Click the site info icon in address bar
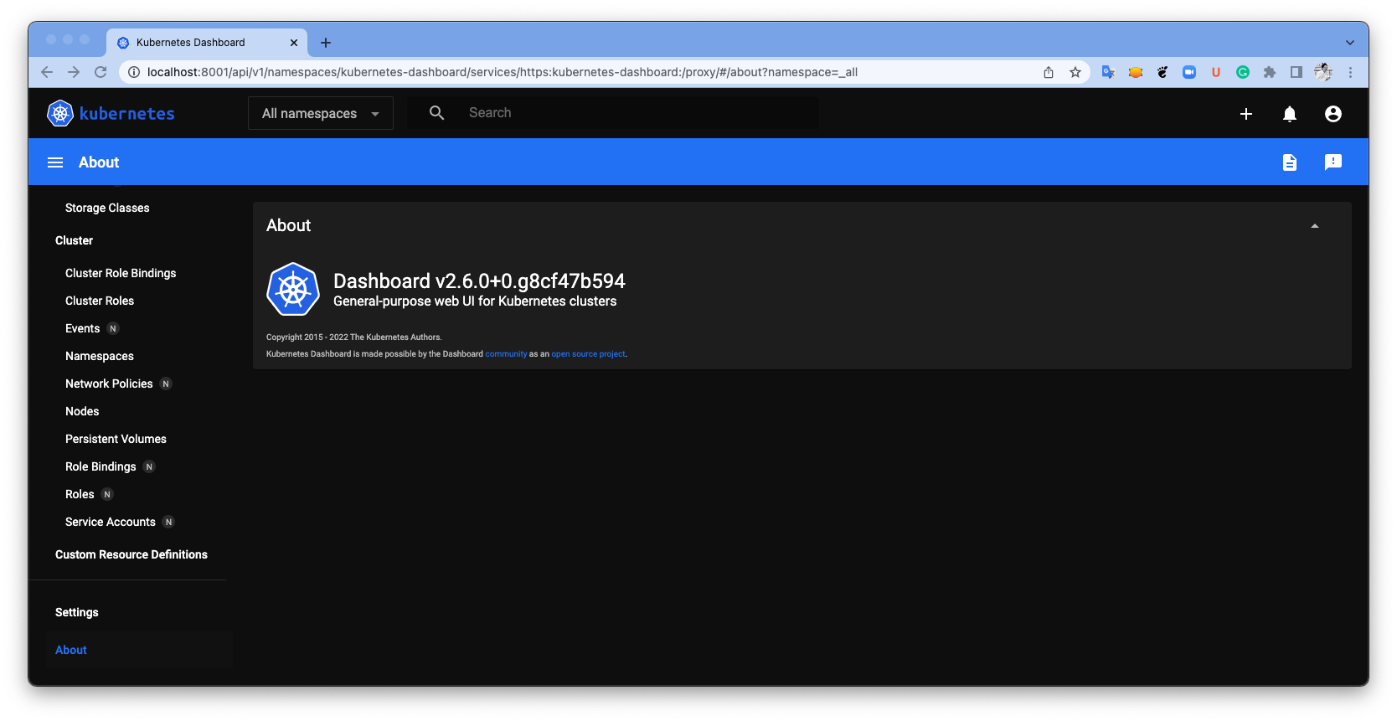The image size is (1397, 721). [133, 72]
